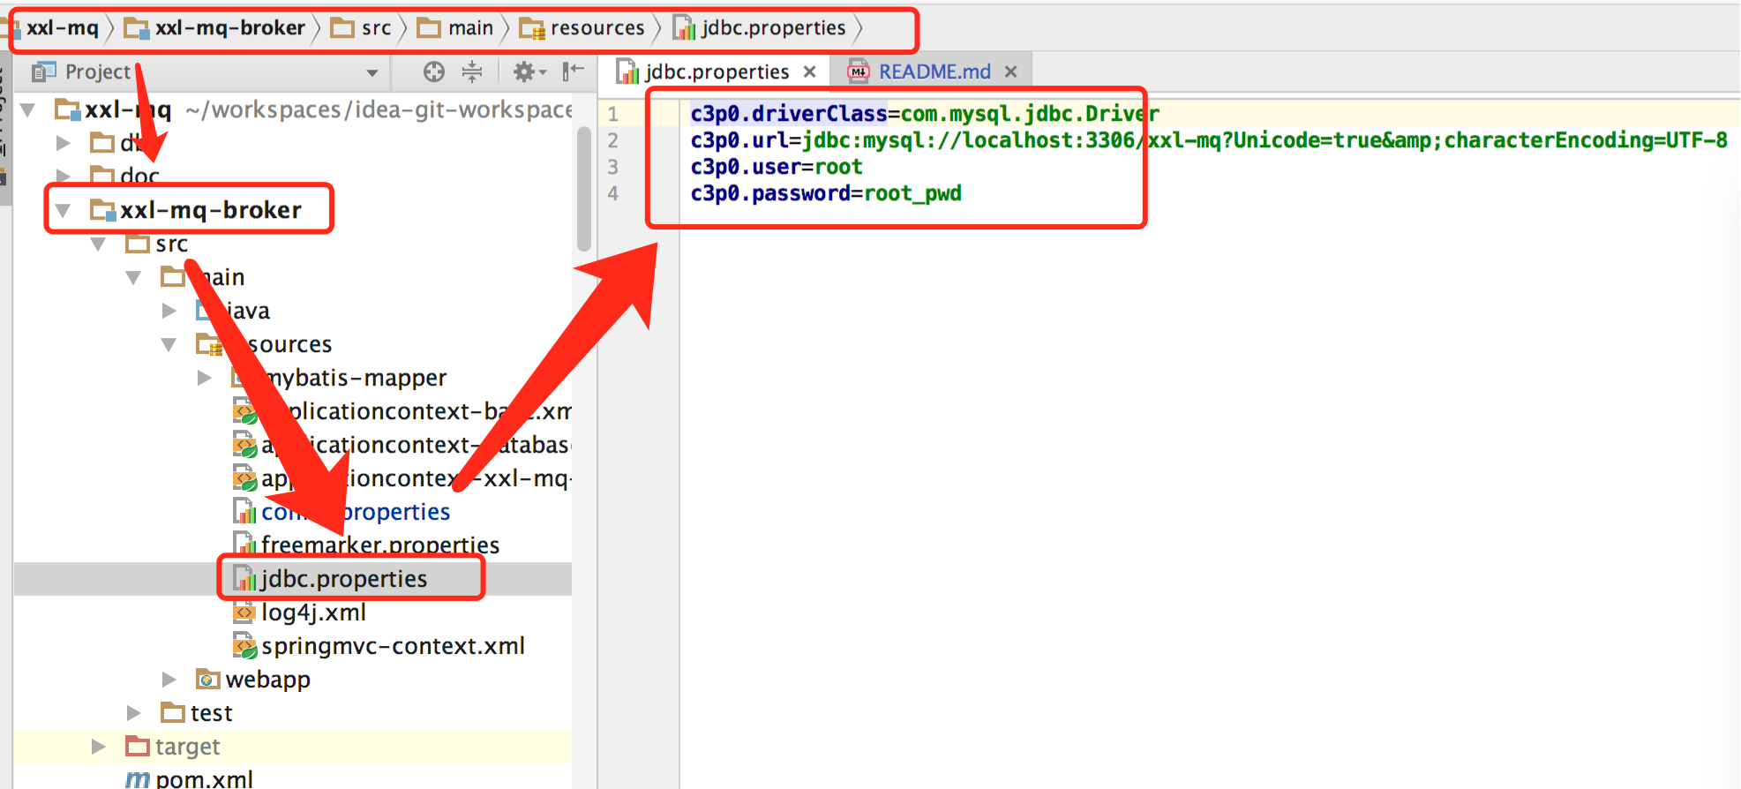Screen dimensions: 1741x789
Task: Select pom.xml file in tree
Action: tap(204, 779)
